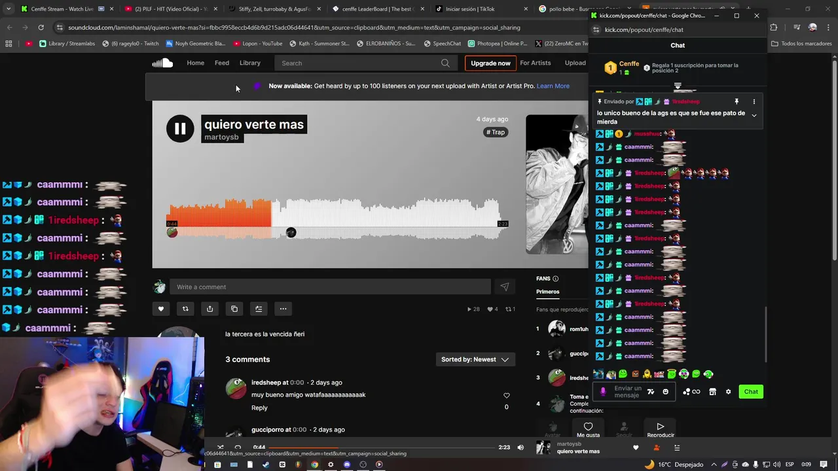Toggle repeat in bottom player bar
838x471 pixels.
(x=238, y=447)
